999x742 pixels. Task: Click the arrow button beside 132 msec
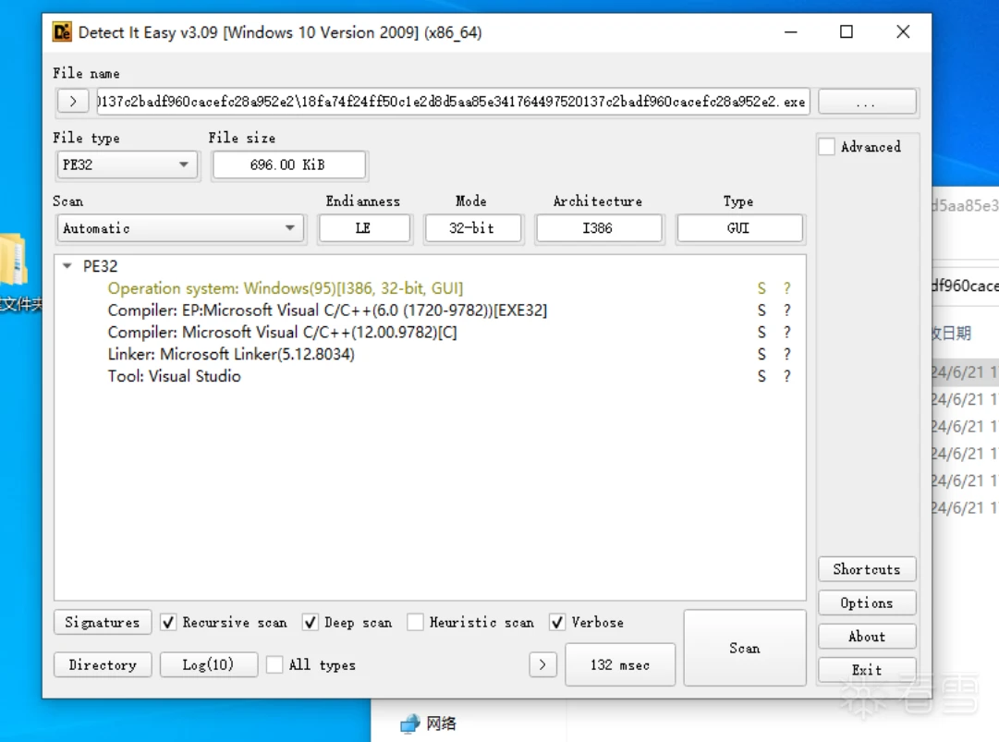coord(542,665)
